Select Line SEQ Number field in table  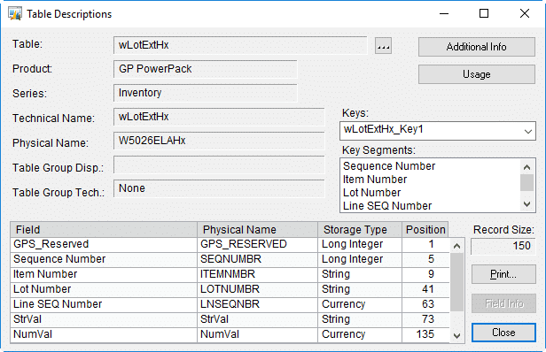(x=104, y=304)
